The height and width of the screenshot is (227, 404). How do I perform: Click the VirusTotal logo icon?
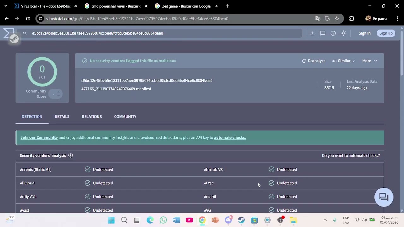coord(9,33)
